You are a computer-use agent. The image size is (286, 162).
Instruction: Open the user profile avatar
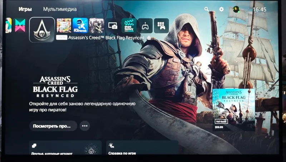point(236,9)
